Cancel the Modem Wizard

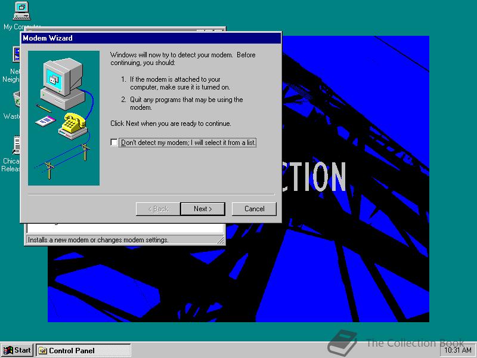point(254,209)
